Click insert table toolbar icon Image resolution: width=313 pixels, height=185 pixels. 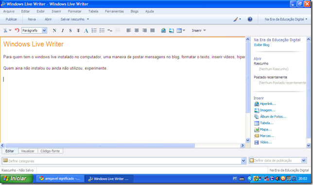tap(179, 31)
